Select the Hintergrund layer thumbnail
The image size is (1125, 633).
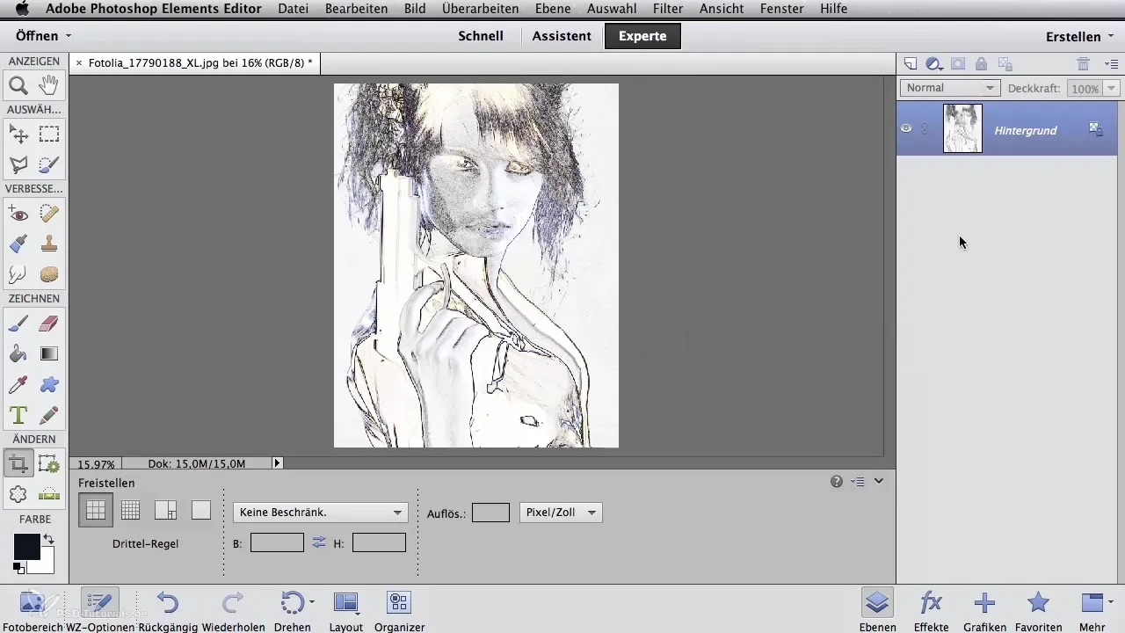[x=962, y=128]
